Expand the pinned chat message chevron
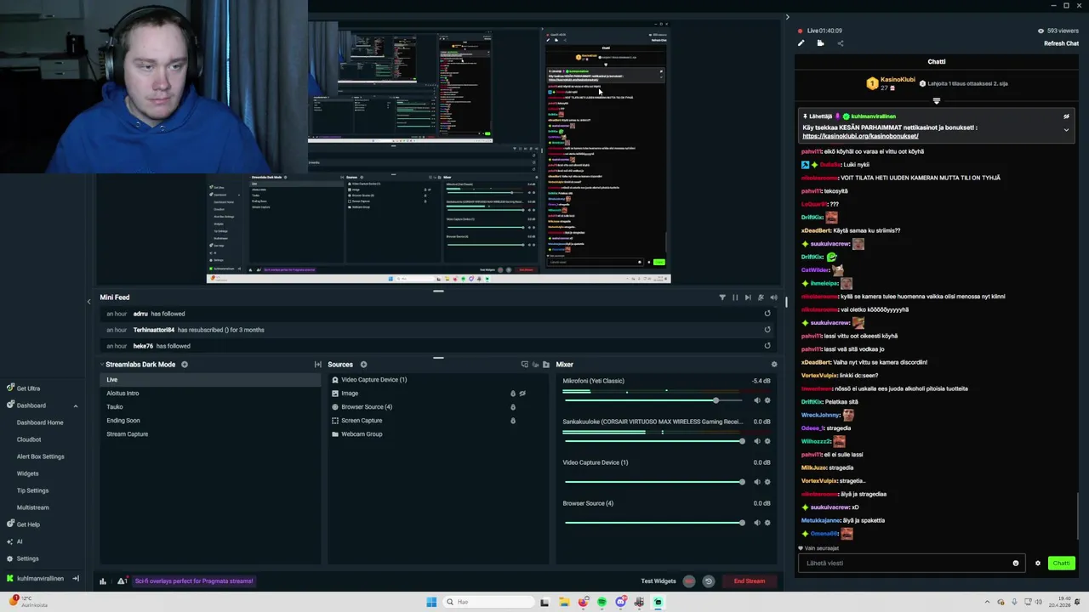The height and width of the screenshot is (612, 1089). click(x=1066, y=130)
